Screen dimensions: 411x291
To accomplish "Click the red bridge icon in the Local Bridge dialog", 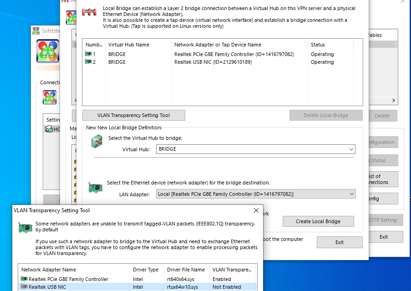I will coord(89,13).
